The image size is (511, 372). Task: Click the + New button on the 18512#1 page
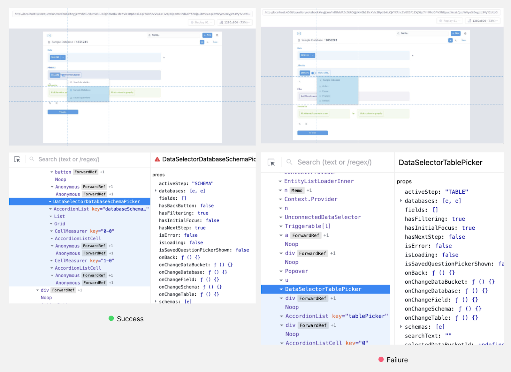tap(207, 35)
